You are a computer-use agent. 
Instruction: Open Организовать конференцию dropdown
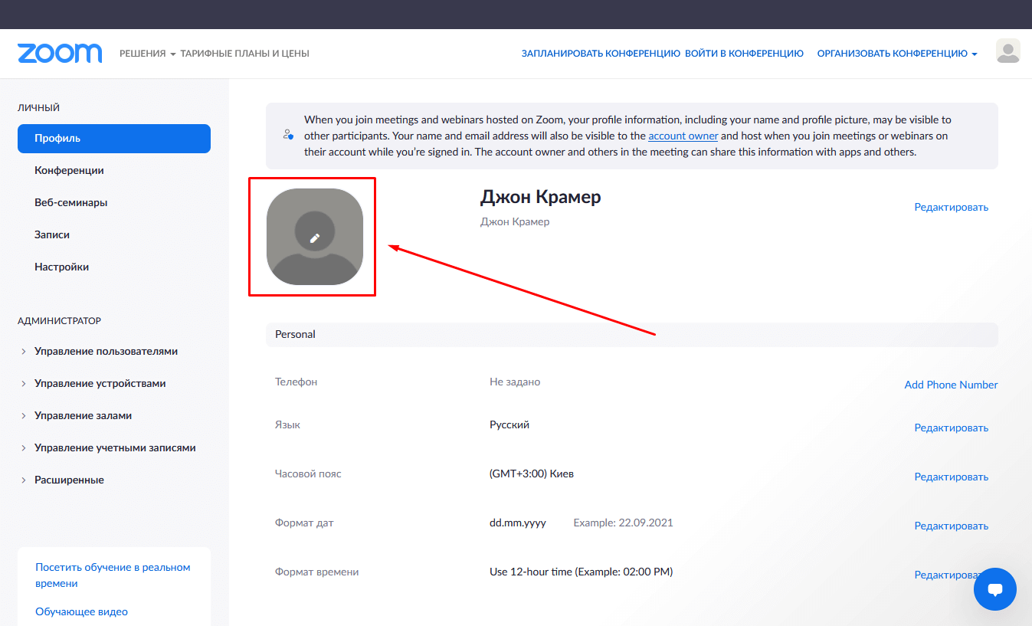click(x=896, y=54)
